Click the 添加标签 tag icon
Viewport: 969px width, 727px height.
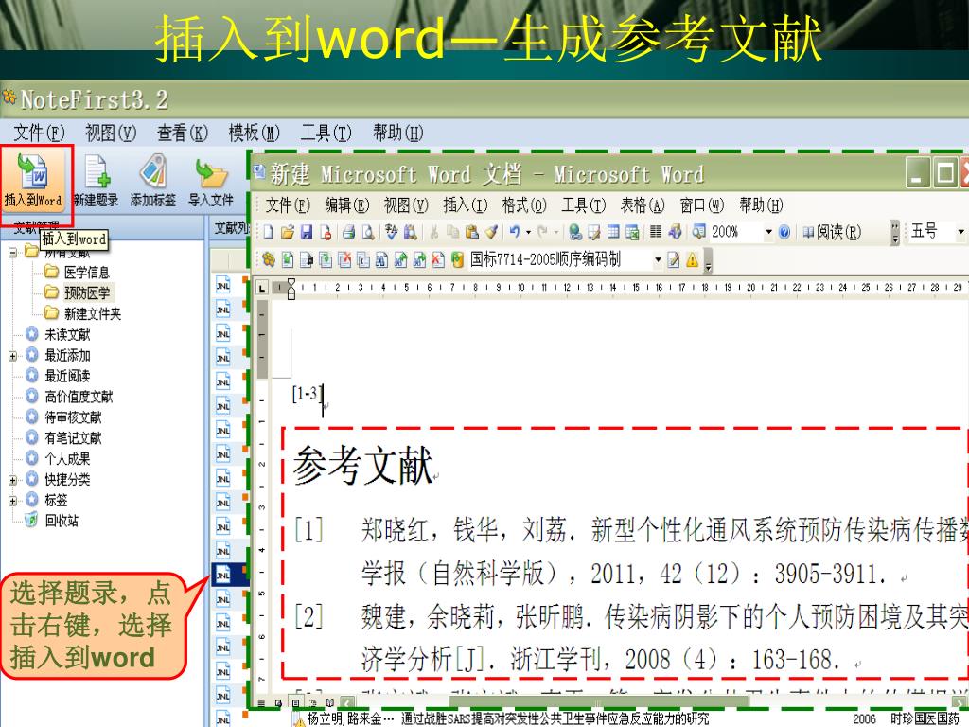point(152,172)
